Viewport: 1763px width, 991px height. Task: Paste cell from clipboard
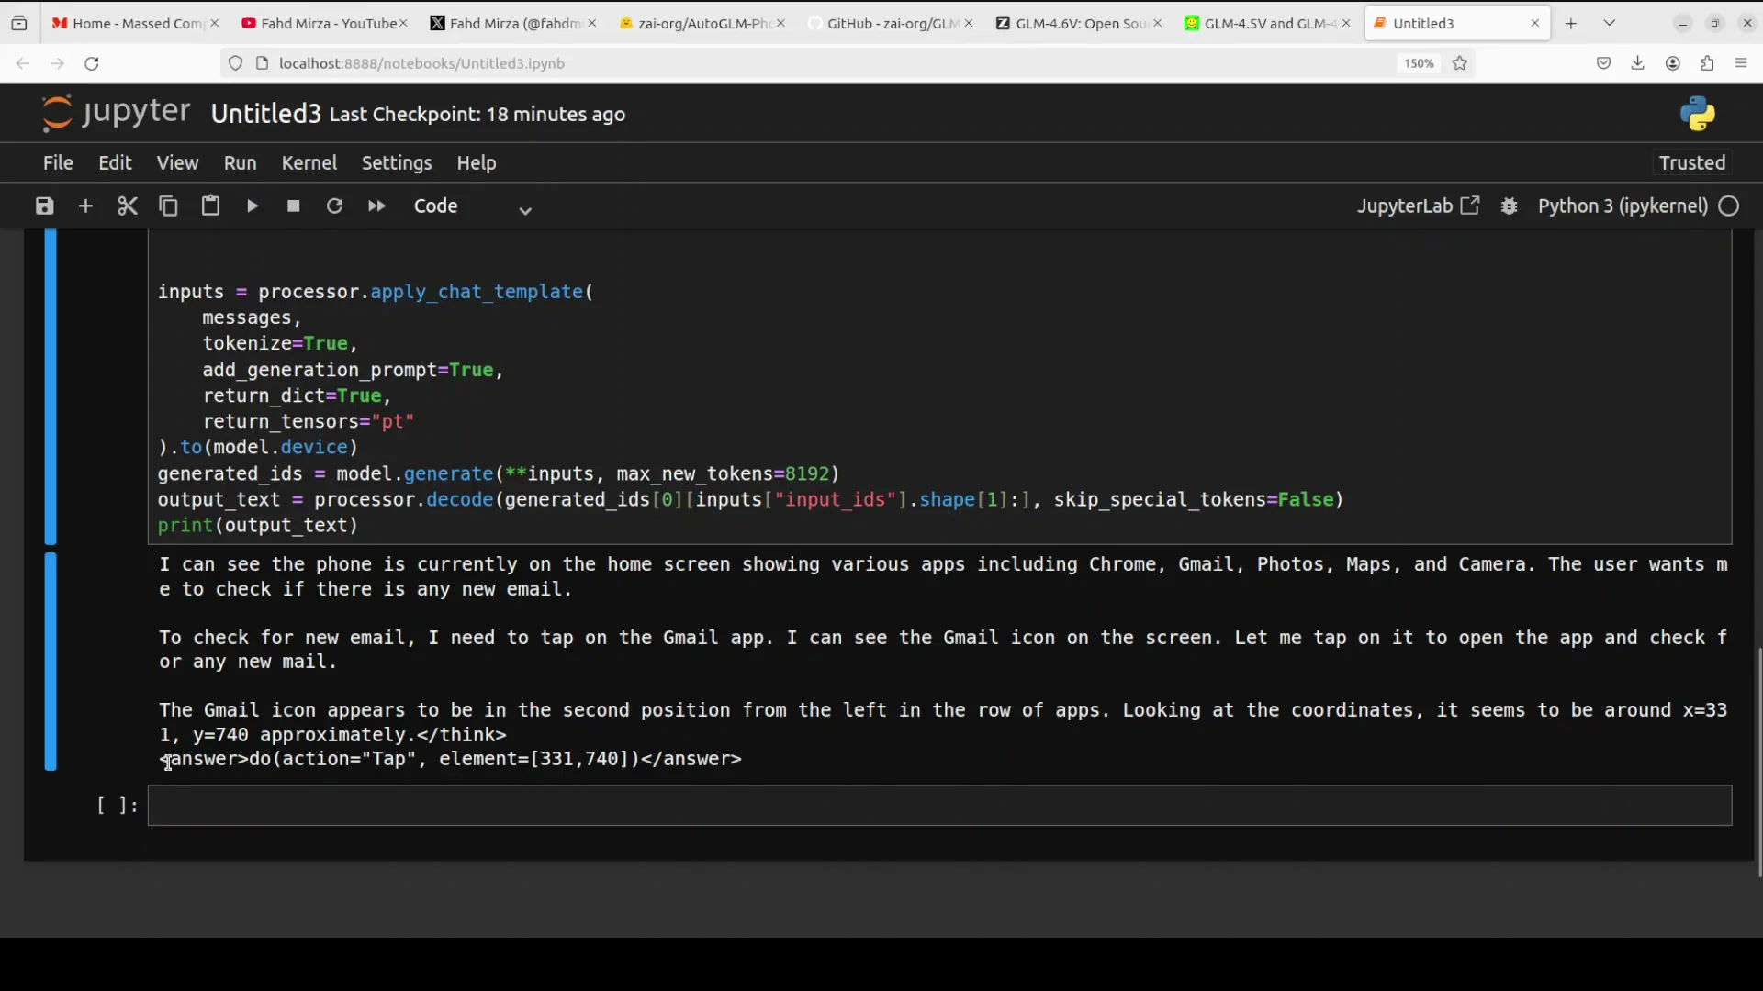click(x=210, y=206)
